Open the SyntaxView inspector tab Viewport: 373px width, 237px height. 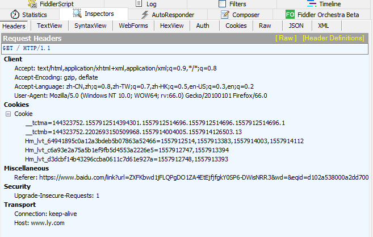(90, 26)
